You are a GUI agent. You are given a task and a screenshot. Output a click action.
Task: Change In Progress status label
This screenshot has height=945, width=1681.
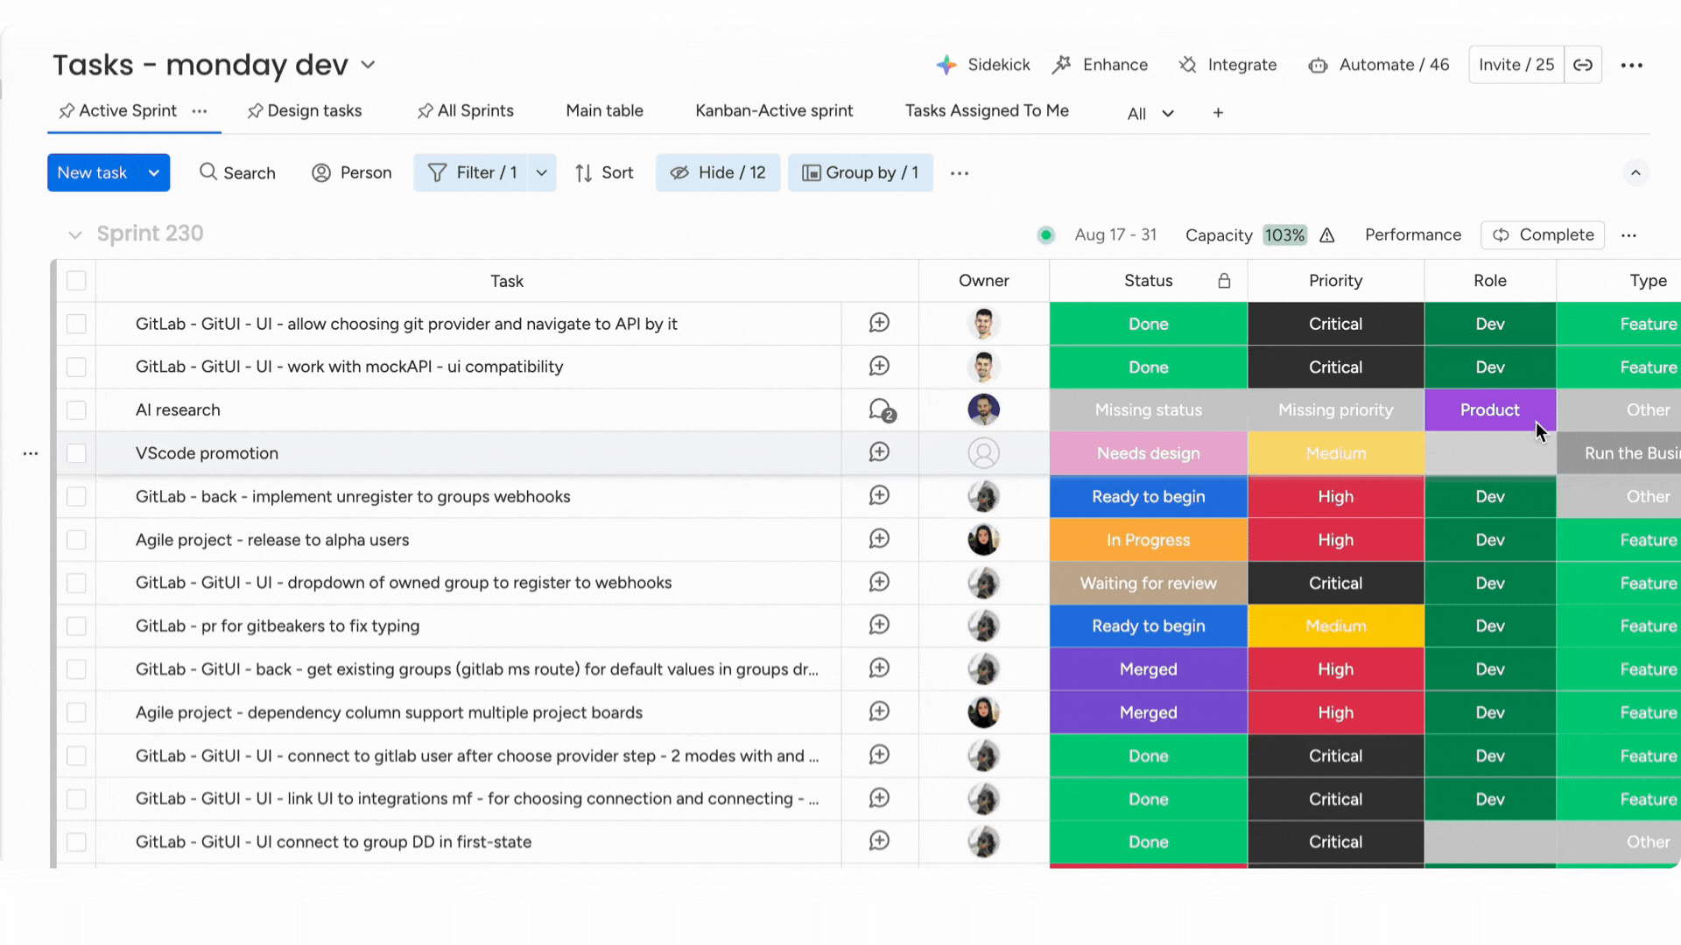pos(1149,540)
